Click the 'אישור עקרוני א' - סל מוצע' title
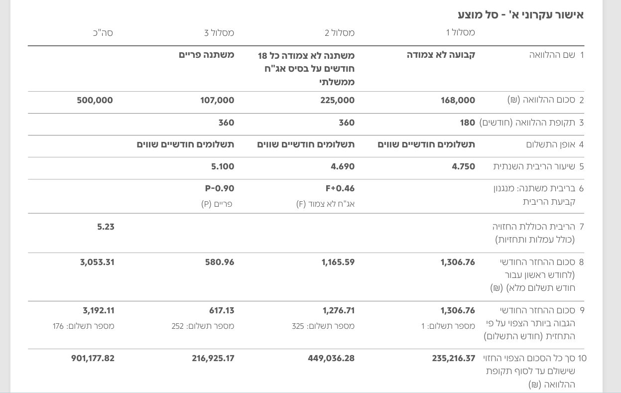The image size is (621, 393). (520, 15)
